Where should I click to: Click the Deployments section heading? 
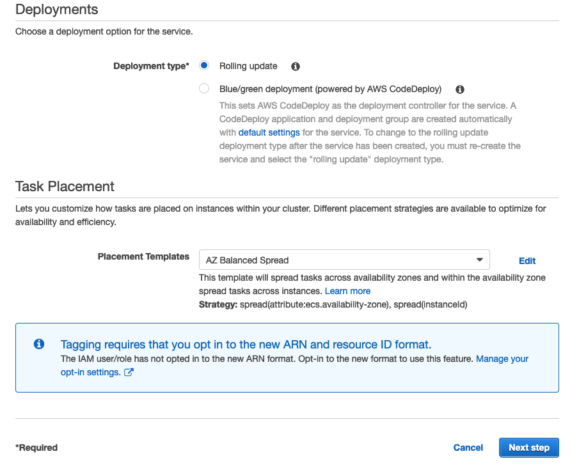coord(57,10)
